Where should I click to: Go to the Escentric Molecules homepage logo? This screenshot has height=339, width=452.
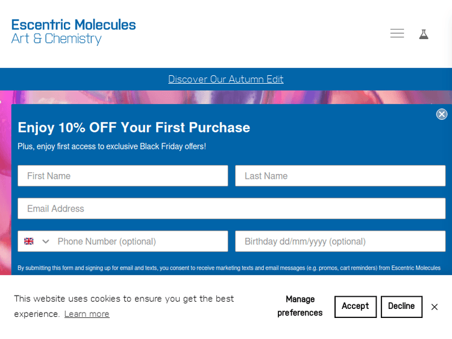pos(74,25)
